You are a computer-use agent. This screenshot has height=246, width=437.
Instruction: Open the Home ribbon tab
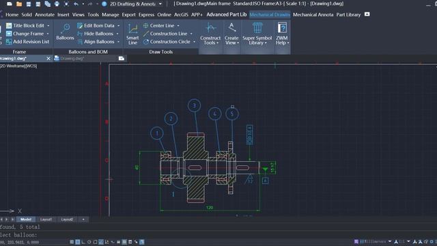click(12, 14)
